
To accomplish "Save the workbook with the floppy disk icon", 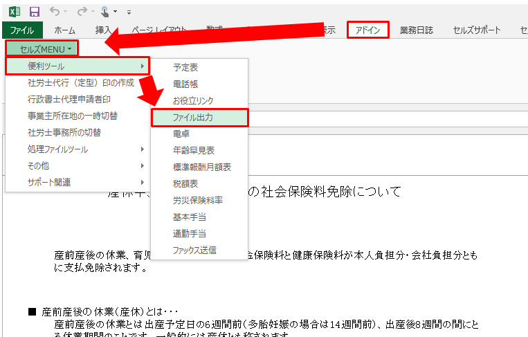I will [x=34, y=11].
